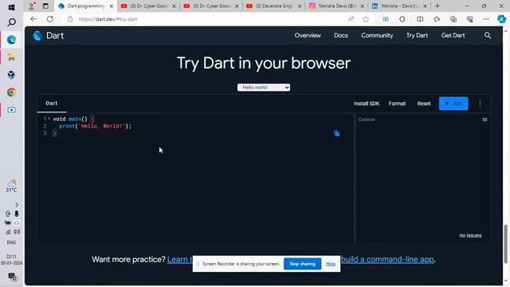
Task: Open Edge settings and more ellipsis
Action: (486, 19)
